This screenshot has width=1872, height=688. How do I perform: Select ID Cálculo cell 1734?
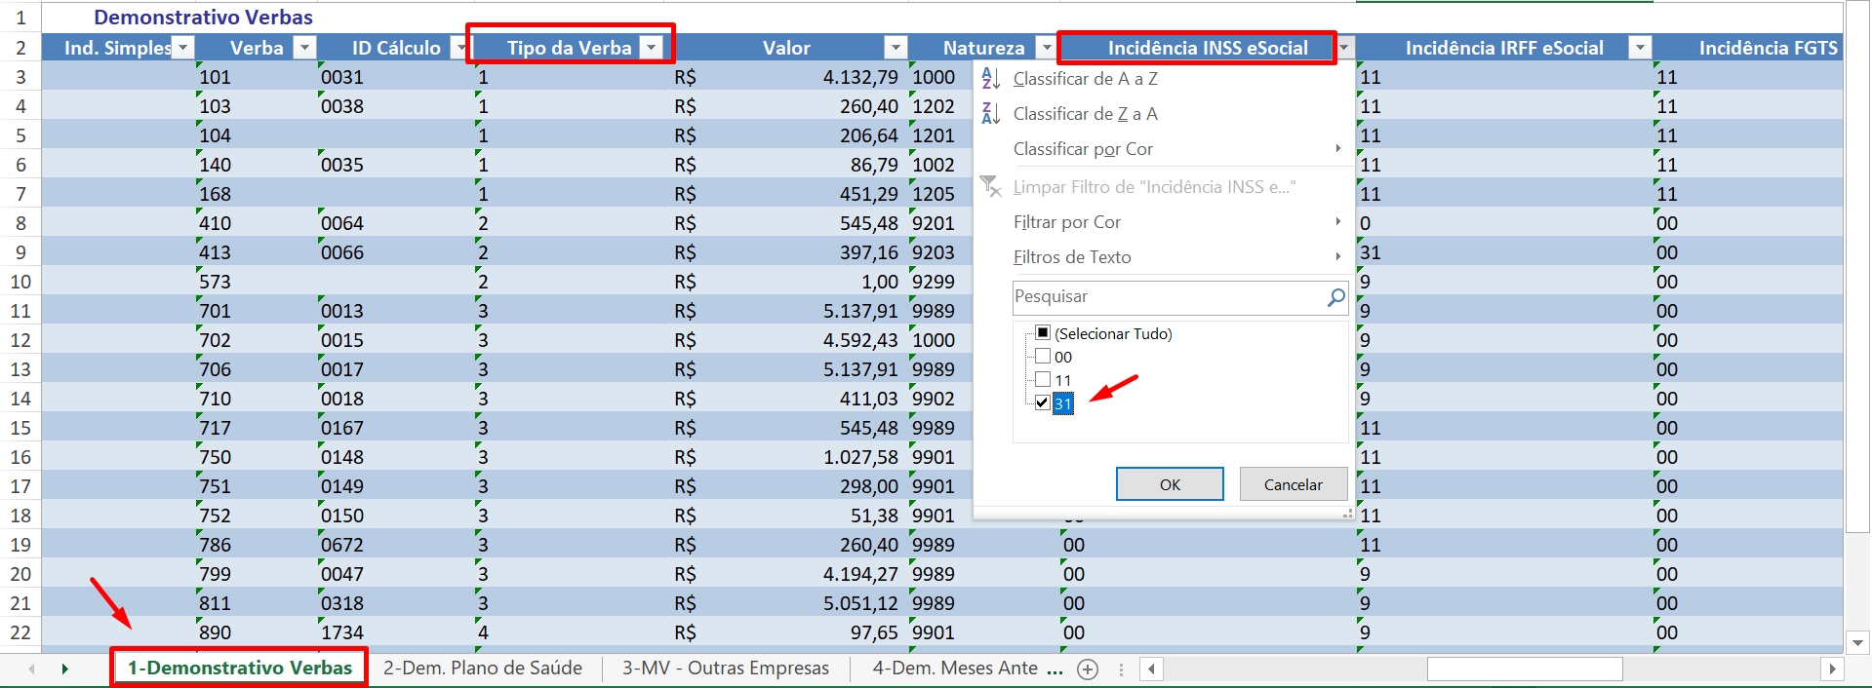coord(396,632)
